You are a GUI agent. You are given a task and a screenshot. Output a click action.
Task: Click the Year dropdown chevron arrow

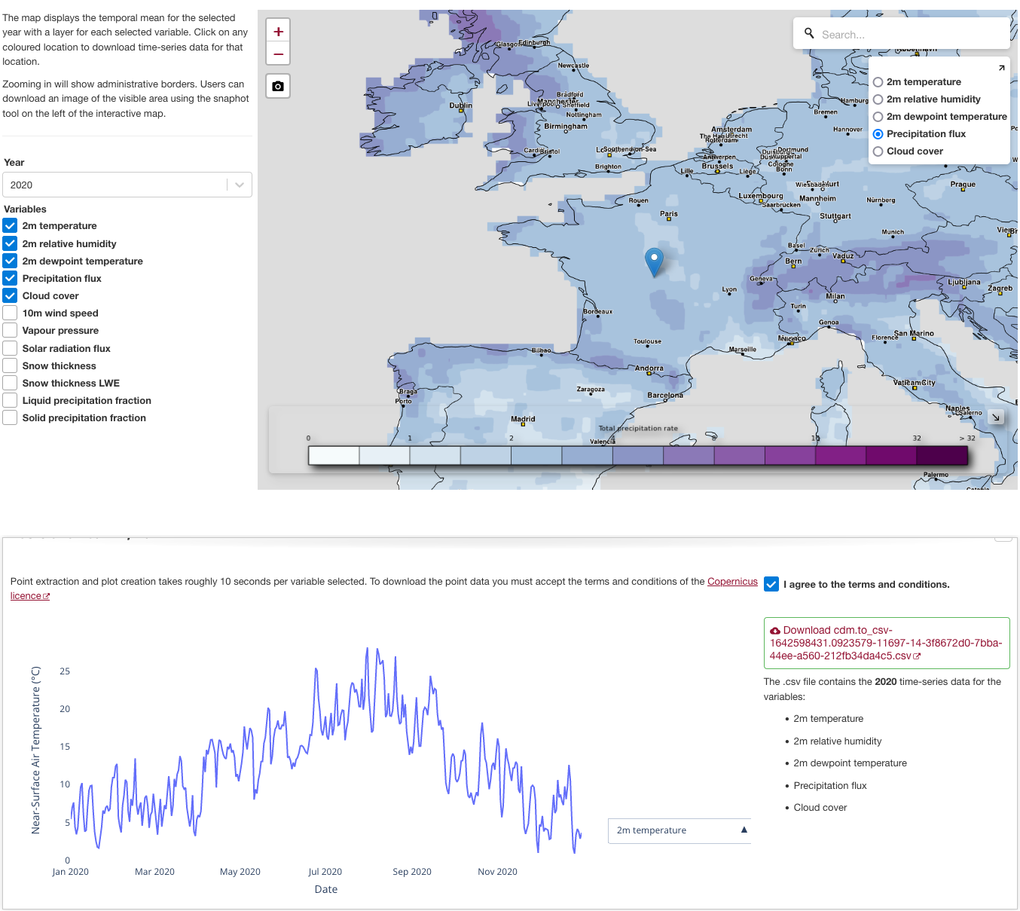click(240, 185)
